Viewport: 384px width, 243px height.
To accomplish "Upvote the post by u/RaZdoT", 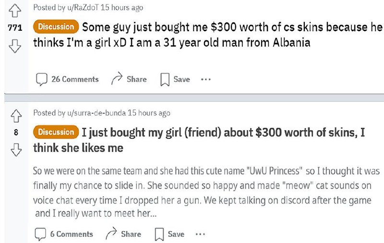I will (x=15, y=10).
